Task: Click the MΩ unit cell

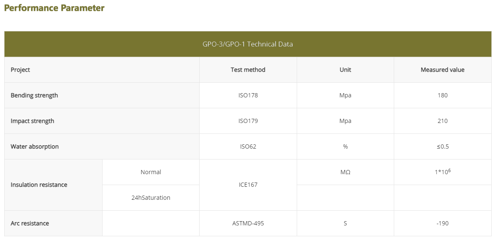Action: tap(345, 172)
